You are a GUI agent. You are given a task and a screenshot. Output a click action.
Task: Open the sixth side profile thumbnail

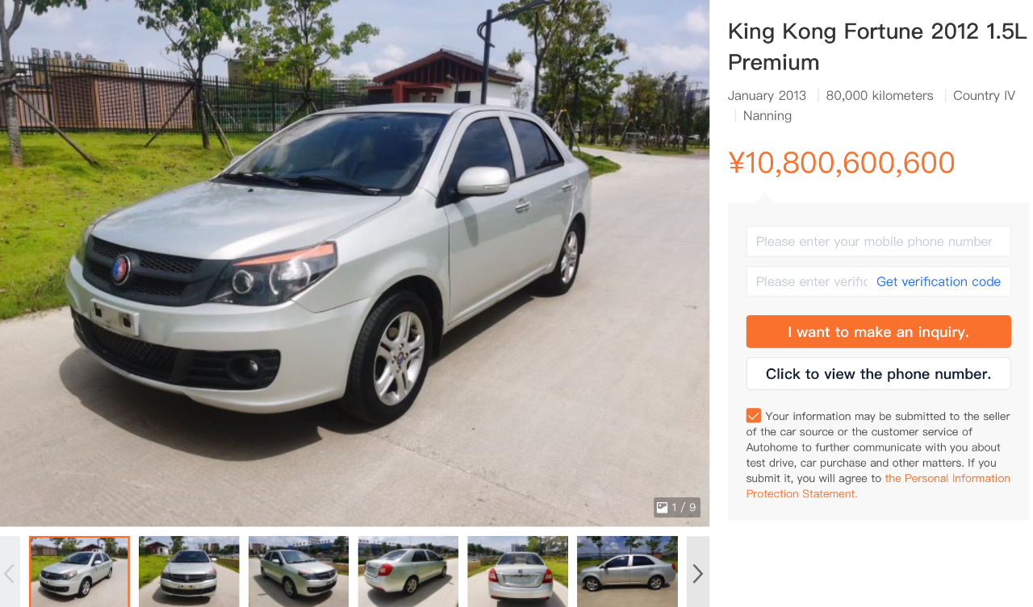(627, 572)
